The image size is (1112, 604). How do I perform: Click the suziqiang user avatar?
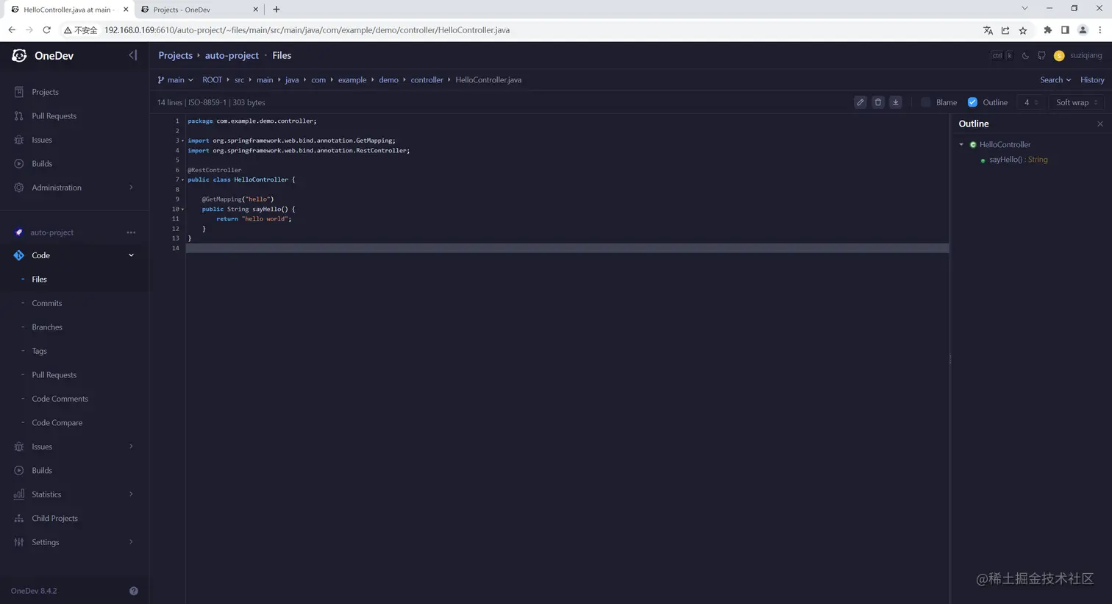tap(1060, 55)
